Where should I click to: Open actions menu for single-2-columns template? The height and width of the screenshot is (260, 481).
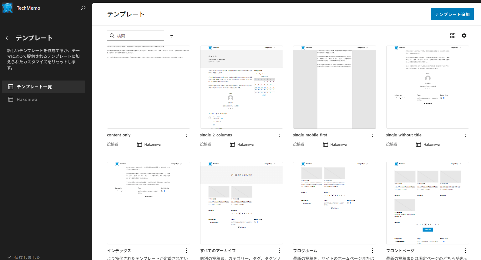(x=279, y=135)
